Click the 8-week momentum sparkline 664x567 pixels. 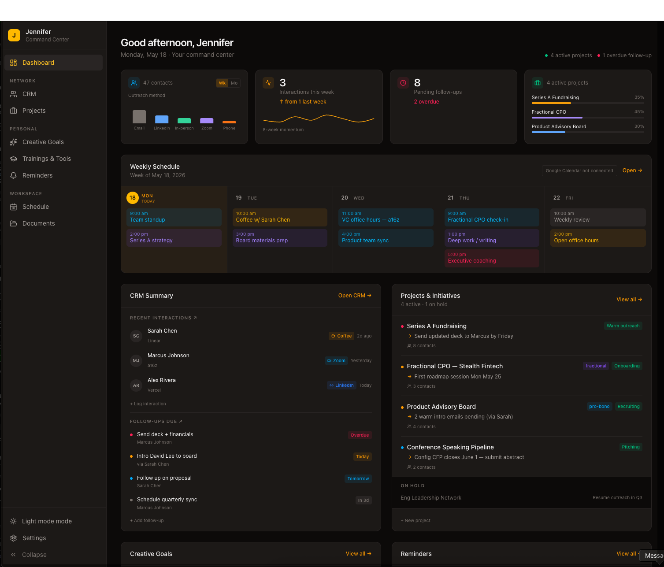pyautogui.click(x=319, y=119)
